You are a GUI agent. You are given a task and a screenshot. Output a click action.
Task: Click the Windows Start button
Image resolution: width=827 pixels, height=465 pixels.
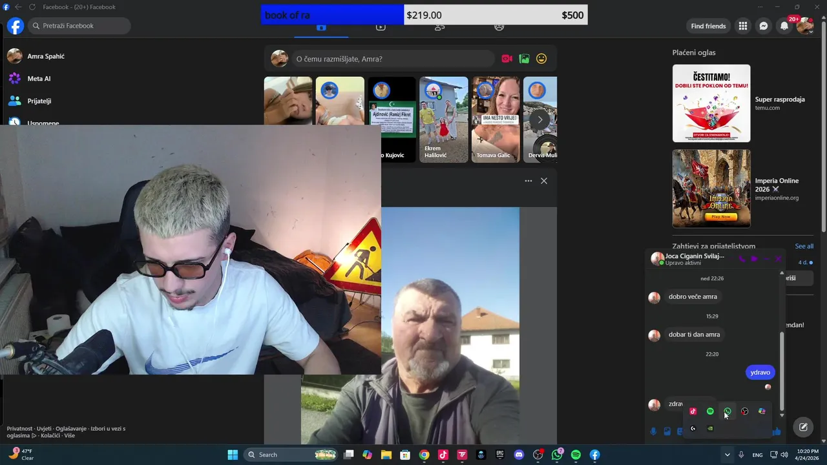click(x=233, y=455)
